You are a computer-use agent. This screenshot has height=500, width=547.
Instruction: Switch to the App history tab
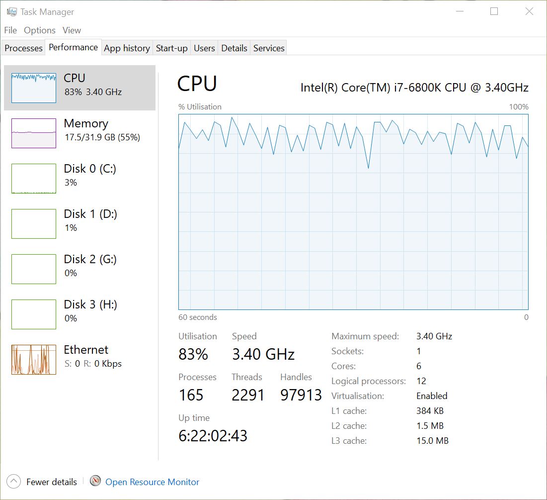tap(127, 48)
